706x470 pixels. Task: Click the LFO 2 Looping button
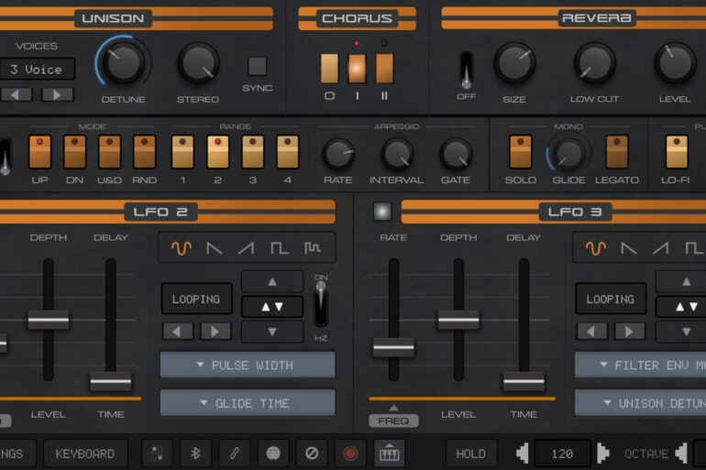click(196, 299)
